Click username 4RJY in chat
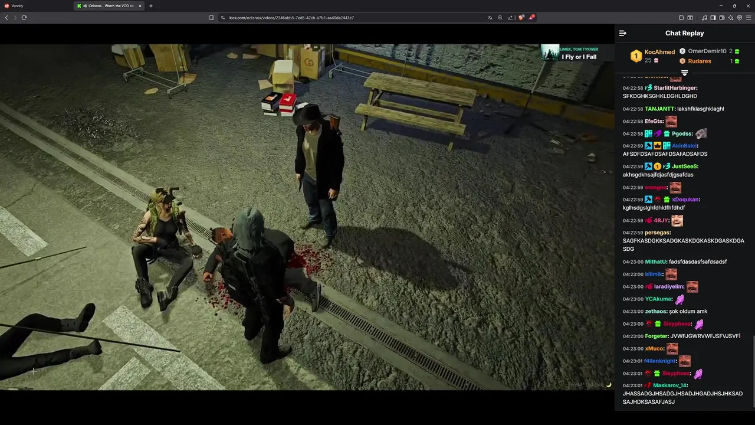The image size is (755, 425). (x=661, y=221)
